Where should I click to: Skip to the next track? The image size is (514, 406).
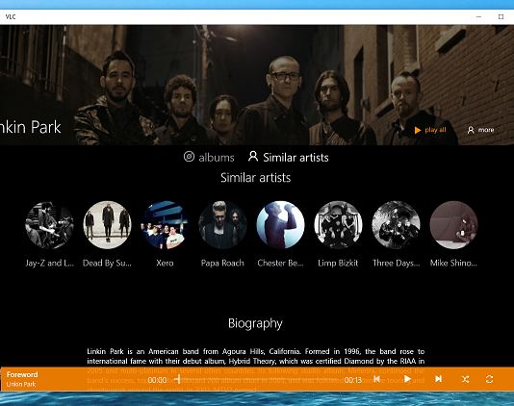[438, 379]
